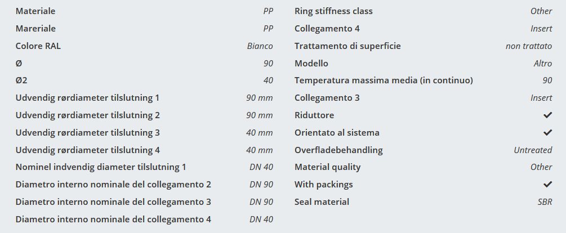This screenshot has width=566, height=233.
Task: Select Udvendig rørdiameter tilslutning 4 label
Action: [88, 150]
